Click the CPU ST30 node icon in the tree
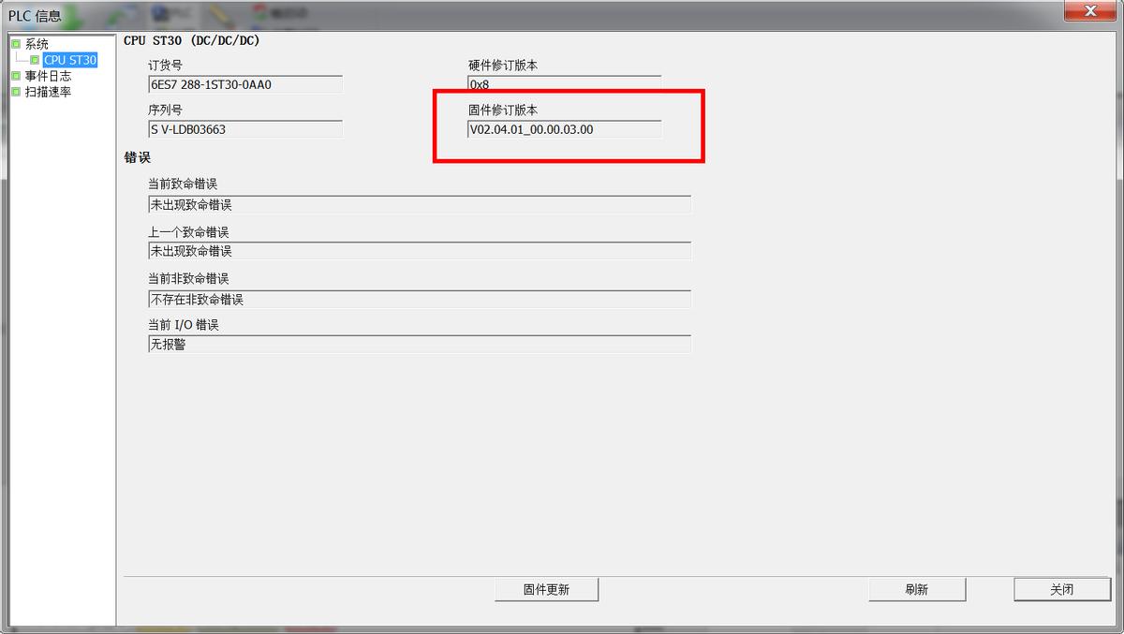The height and width of the screenshot is (634, 1124). click(35, 58)
